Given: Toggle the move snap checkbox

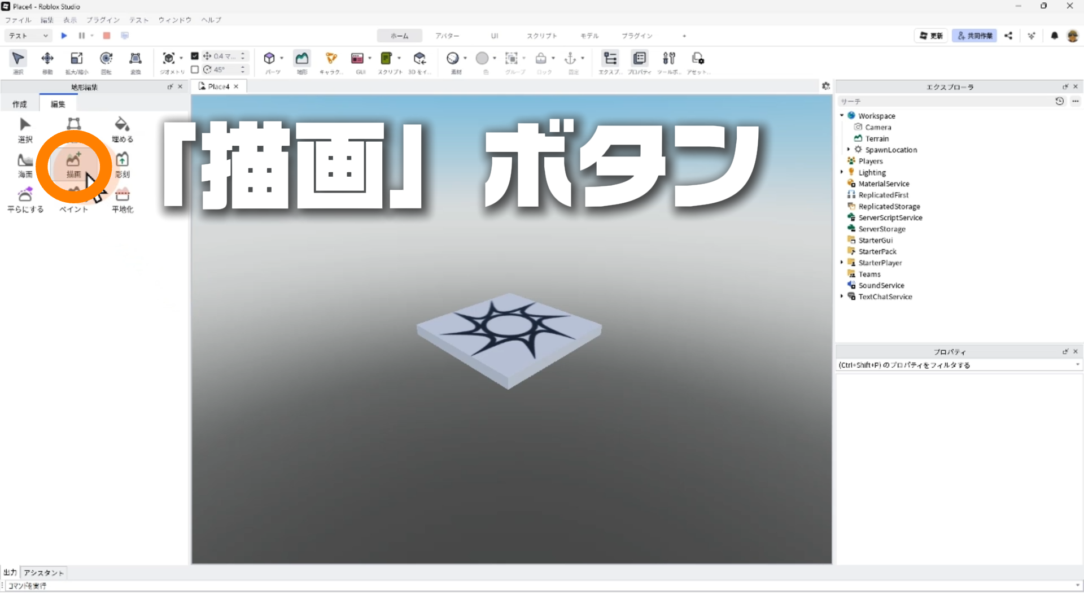Looking at the screenshot, I should [x=195, y=56].
